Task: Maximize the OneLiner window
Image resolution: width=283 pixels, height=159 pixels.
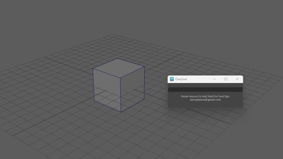Action: pos(226,79)
